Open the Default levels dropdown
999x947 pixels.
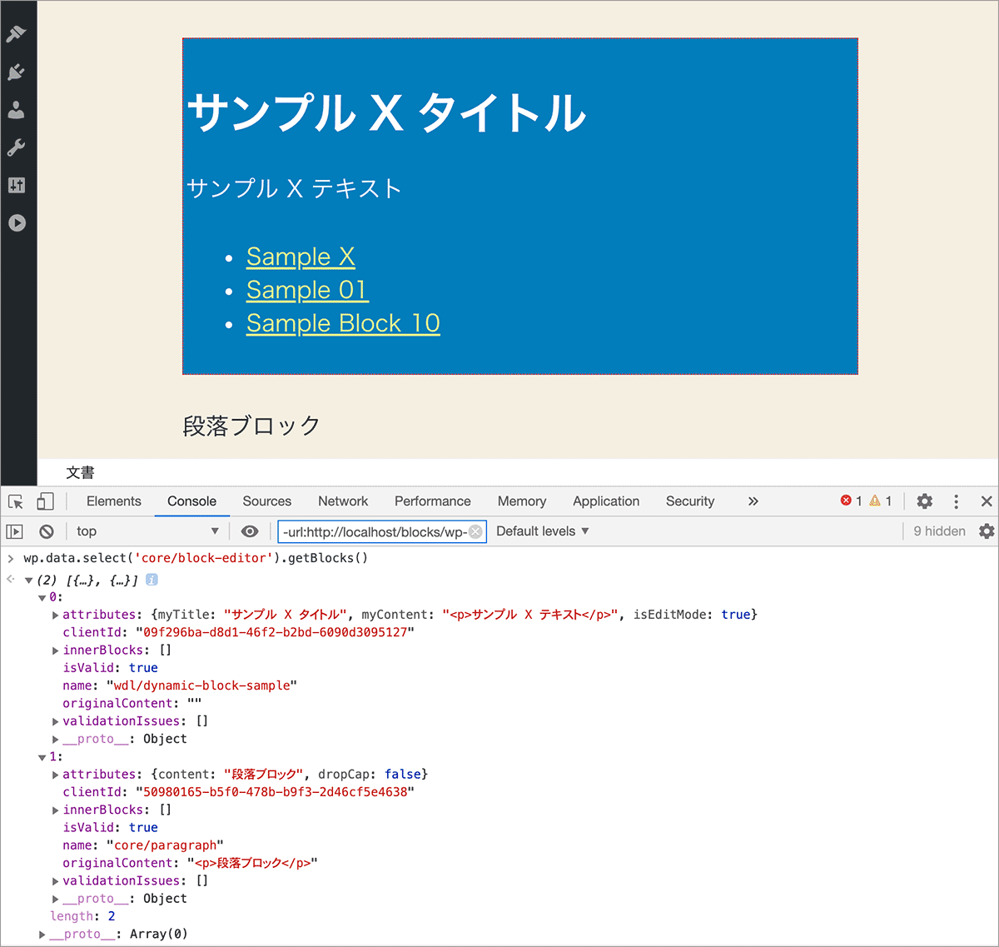tap(542, 531)
